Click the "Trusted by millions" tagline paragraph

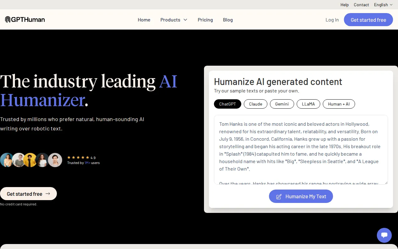click(72, 124)
